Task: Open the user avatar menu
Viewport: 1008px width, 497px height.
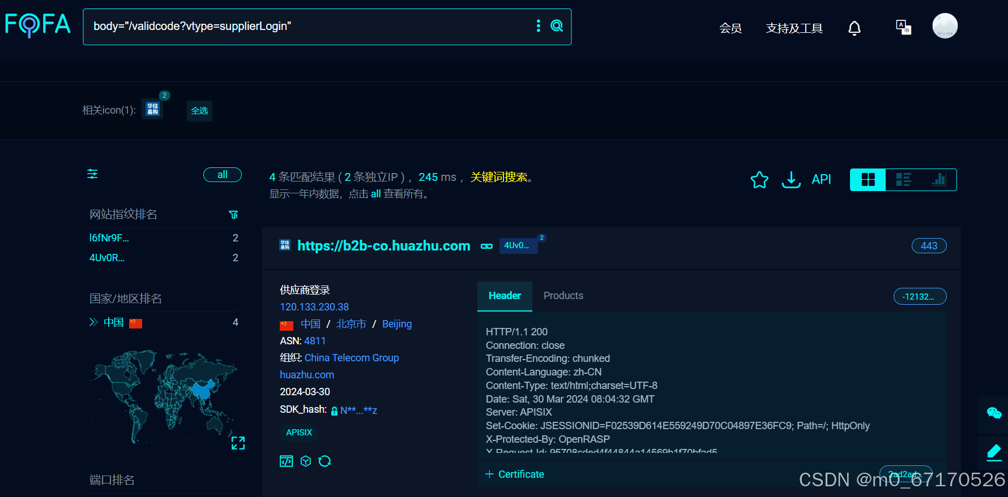Action: coord(945,26)
